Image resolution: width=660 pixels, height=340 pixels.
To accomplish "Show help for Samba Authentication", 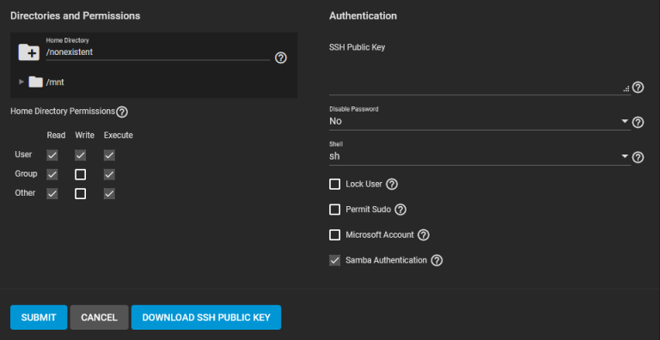I will [437, 260].
